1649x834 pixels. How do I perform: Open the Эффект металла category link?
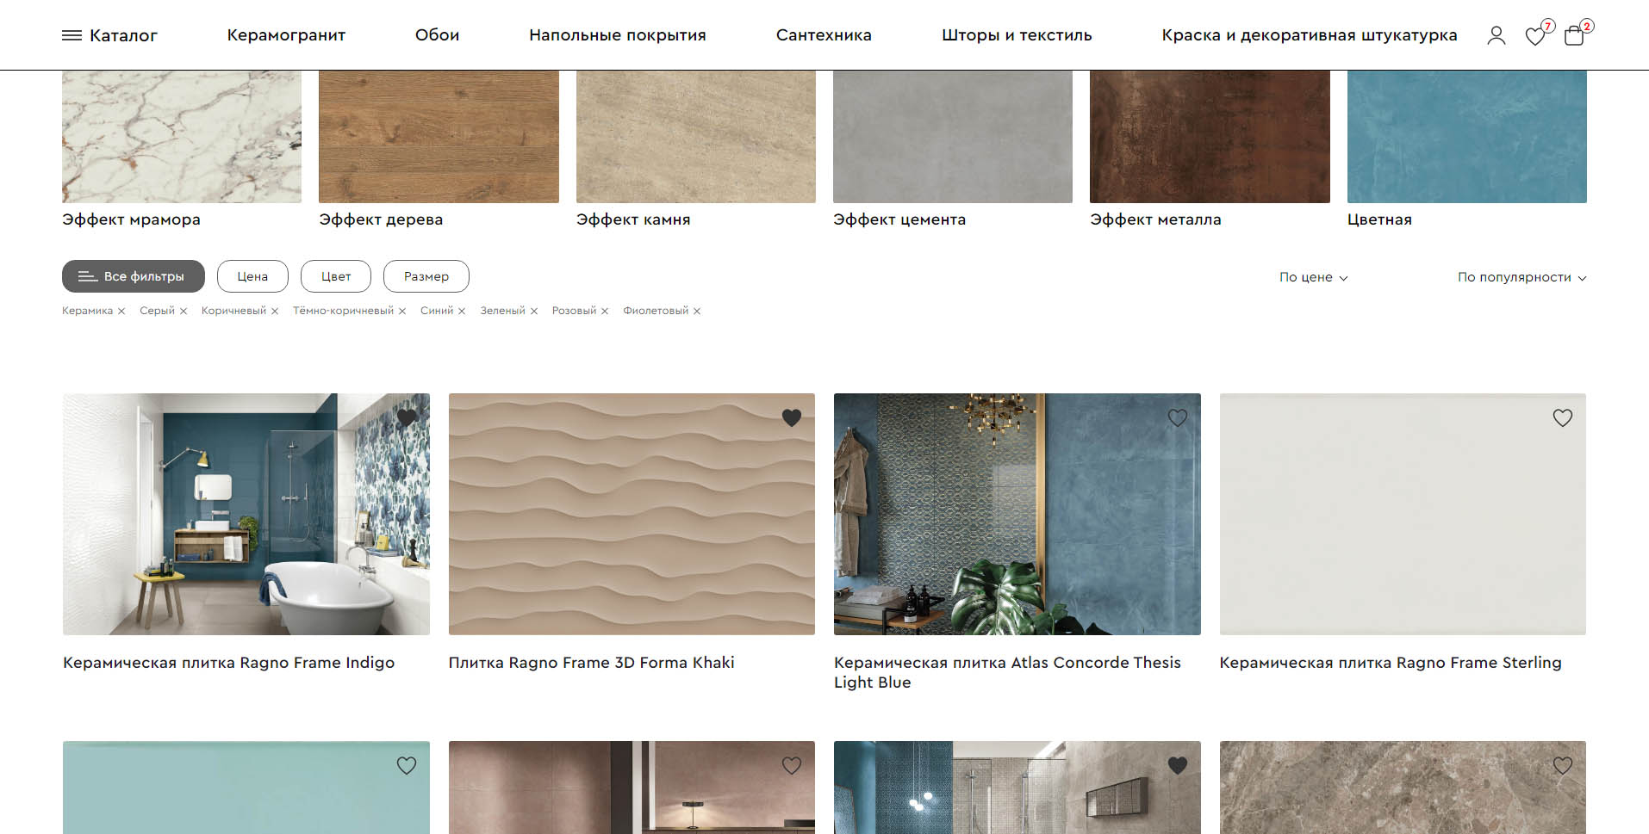(1155, 219)
